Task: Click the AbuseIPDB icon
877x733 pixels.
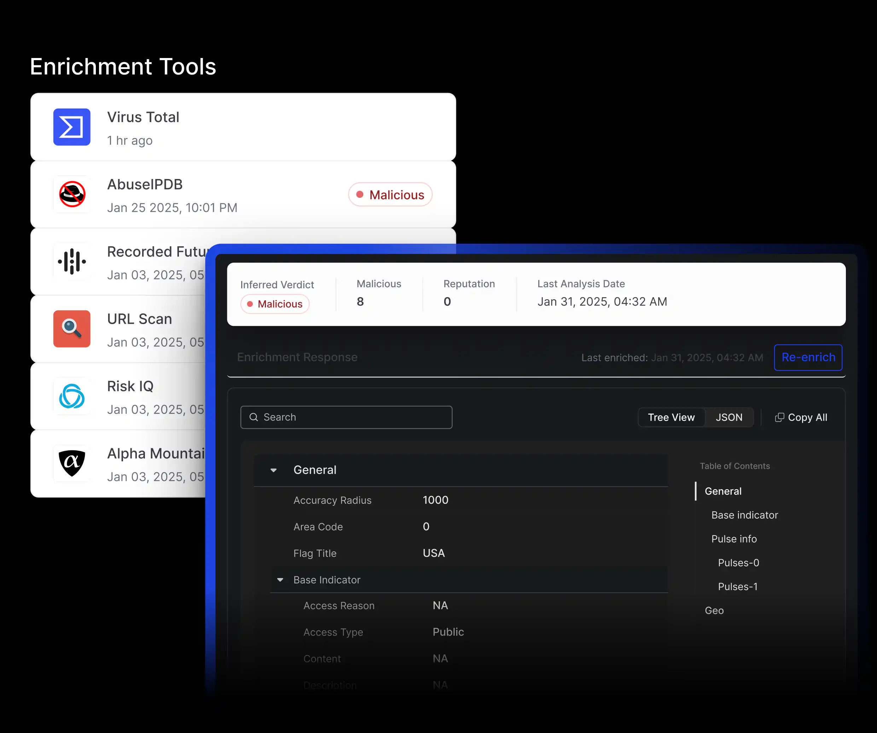Action: point(72,194)
